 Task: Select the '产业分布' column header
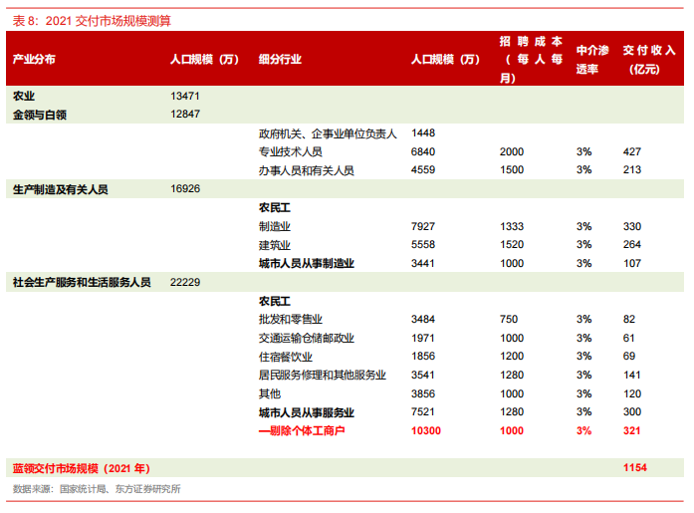(x=34, y=59)
